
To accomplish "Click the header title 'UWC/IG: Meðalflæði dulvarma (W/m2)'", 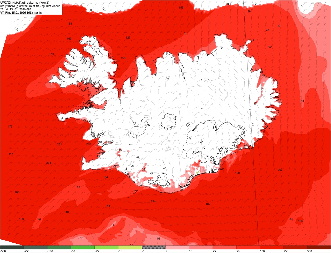I will click(25, 2).
